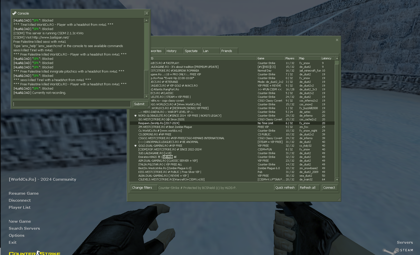Close the server browser dialog
The width and height of the screenshot is (420, 255).
point(337,40)
